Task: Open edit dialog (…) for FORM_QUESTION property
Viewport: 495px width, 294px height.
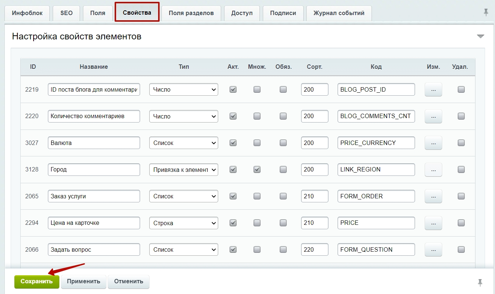Action: pyautogui.click(x=433, y=249)
